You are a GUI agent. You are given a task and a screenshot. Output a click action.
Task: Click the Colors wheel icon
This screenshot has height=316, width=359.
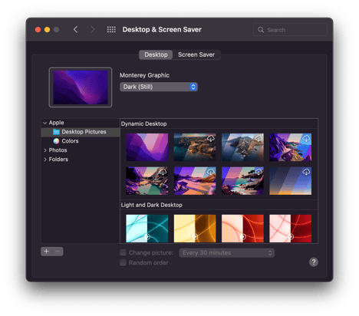click(x=56, y=141)
